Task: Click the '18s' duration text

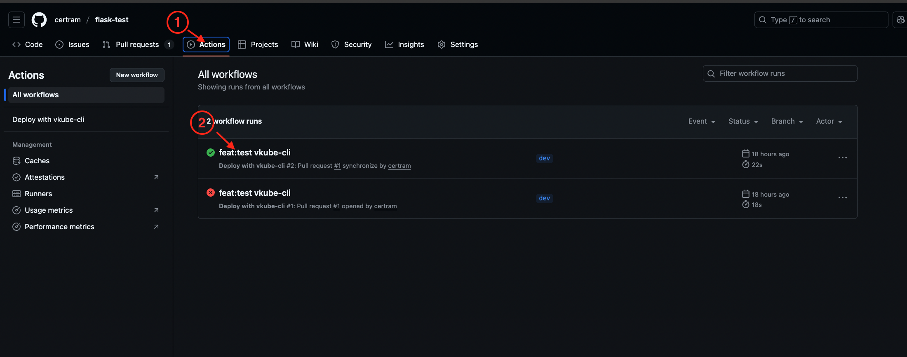Action: tap(757, 205)
